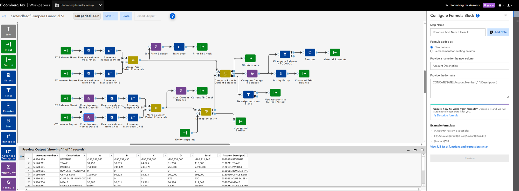519x191 pixels.
Task: Choose the Sort tool in the sidebar
Action: pos(8,123)
